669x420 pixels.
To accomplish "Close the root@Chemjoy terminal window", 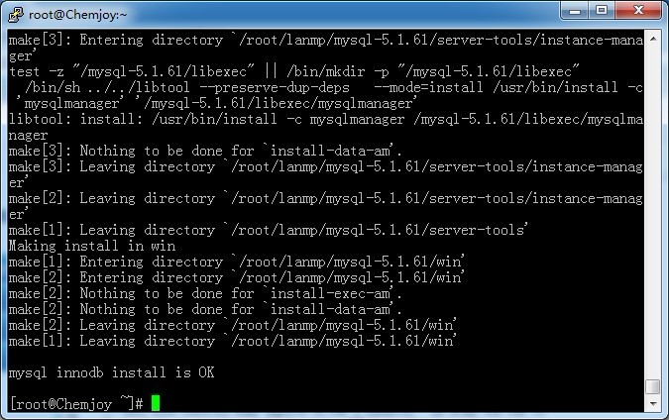I will pyautogui.click(x=638, y=11).
